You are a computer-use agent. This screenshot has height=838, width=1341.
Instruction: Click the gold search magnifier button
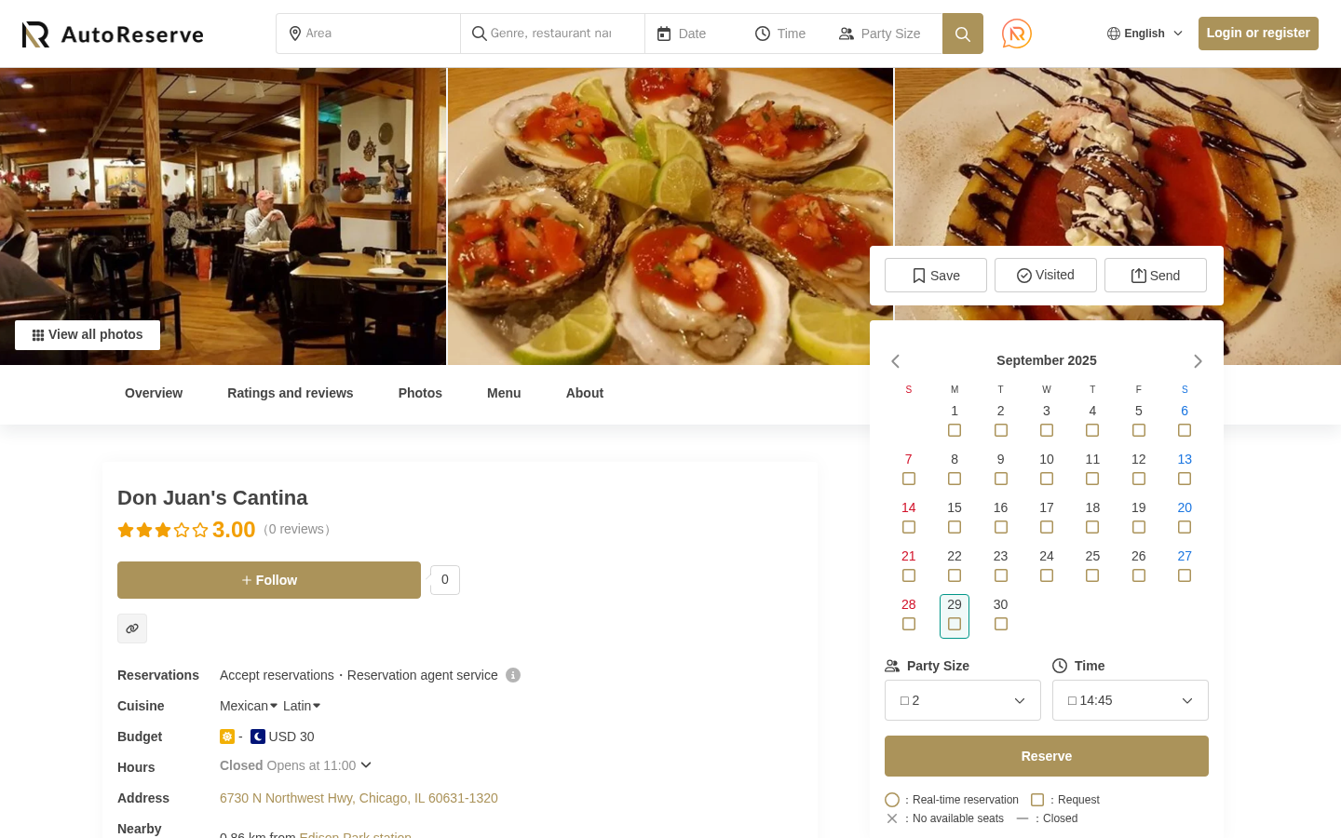963,34
